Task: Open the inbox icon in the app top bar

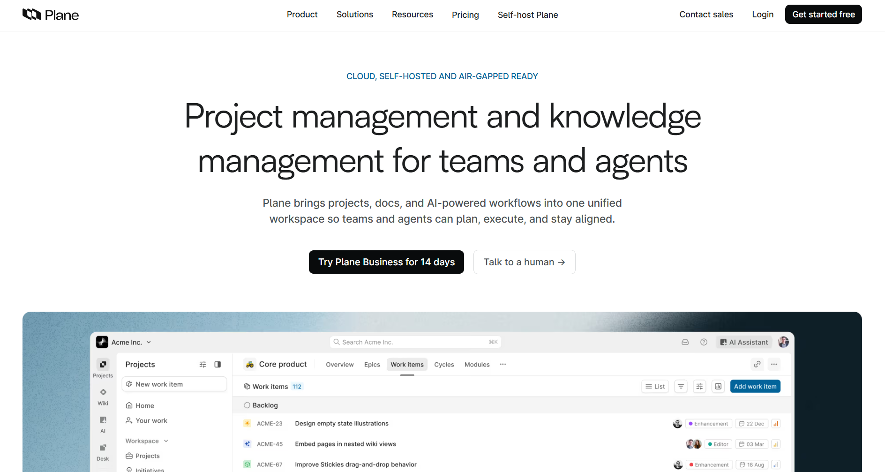Action: coord(685,342)
